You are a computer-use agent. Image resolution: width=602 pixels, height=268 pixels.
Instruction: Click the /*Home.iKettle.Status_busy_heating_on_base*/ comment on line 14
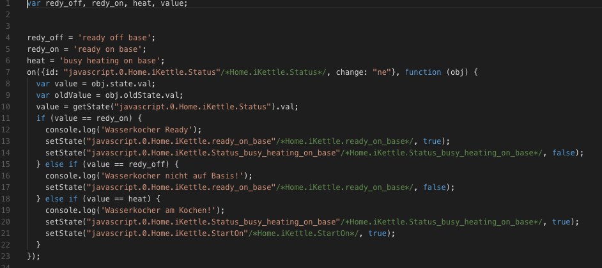pyautogui.click(x=442, y=153)
